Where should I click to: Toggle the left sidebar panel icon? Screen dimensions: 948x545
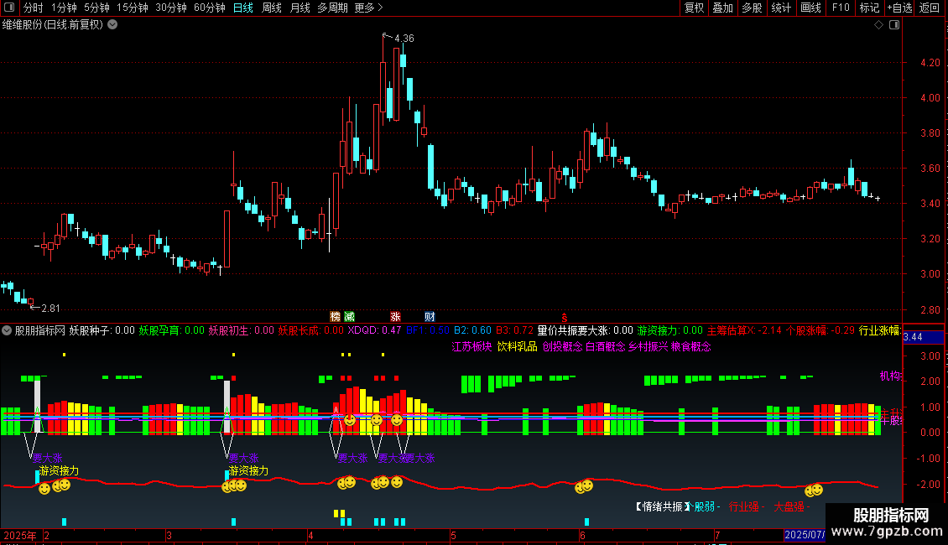pos(9,8)
